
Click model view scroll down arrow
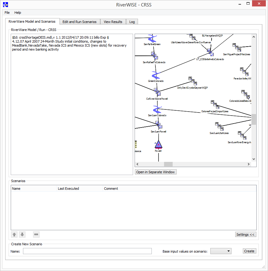point(254,159)
